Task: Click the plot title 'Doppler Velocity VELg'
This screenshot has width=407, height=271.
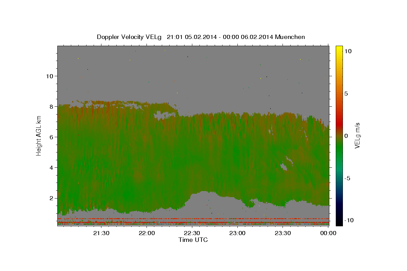Action: coord(130,37)
